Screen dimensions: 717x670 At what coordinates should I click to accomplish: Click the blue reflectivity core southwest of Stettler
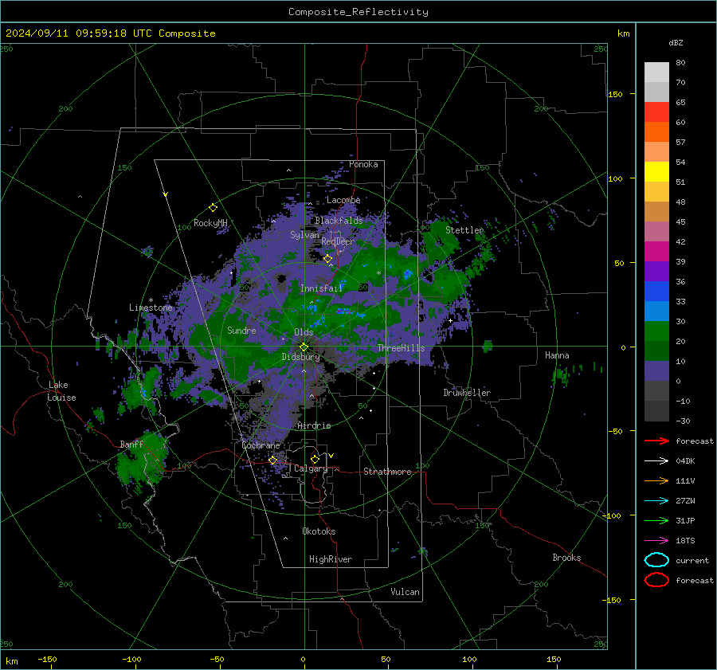(x=407, y=274)
